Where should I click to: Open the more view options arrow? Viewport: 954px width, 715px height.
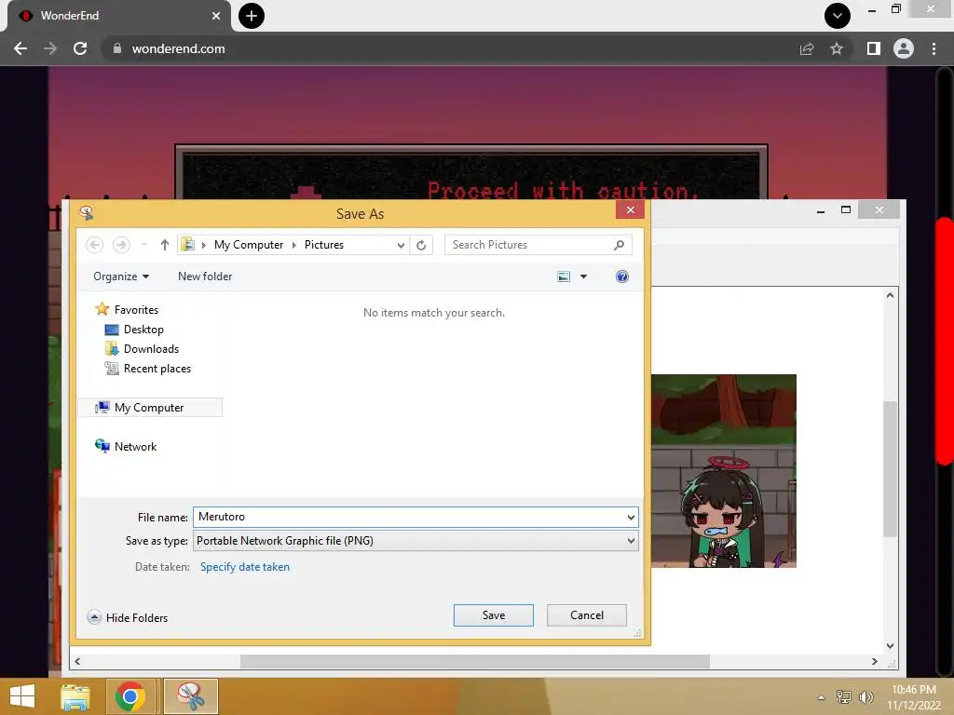(583, 277)
